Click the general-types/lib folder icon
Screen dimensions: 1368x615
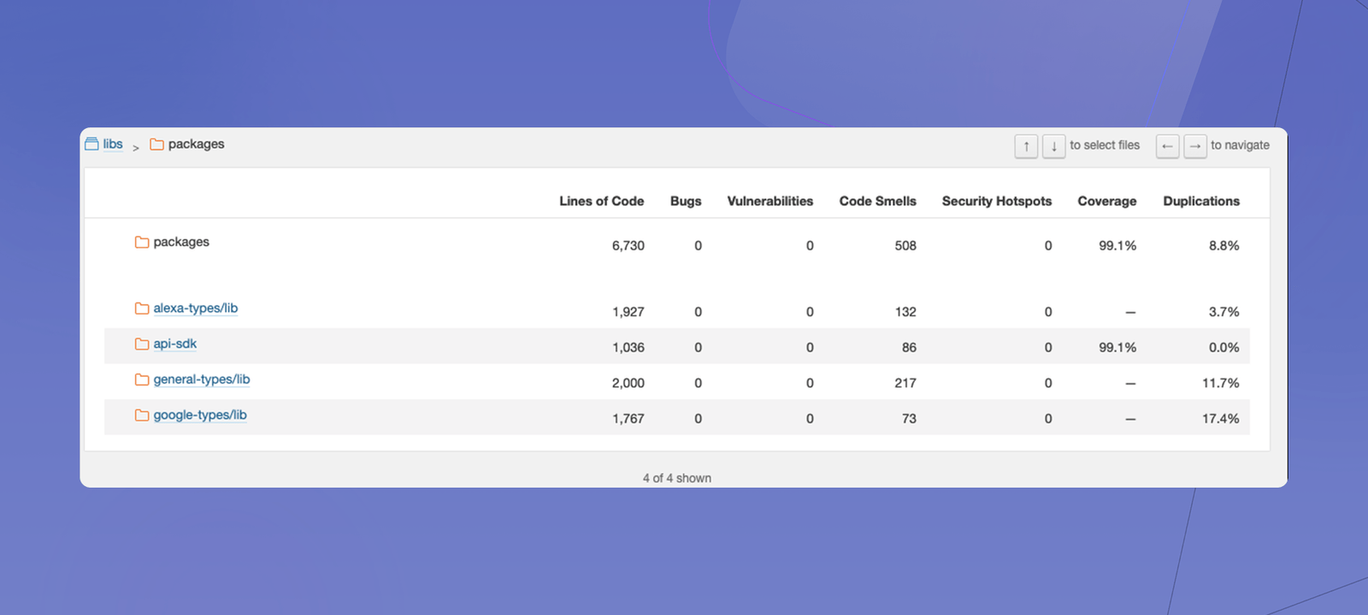(x=142, y=380)
